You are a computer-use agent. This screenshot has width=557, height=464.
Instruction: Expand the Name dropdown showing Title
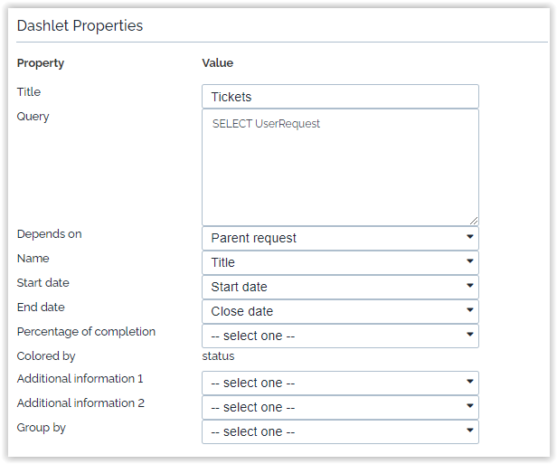coord(340,262)
